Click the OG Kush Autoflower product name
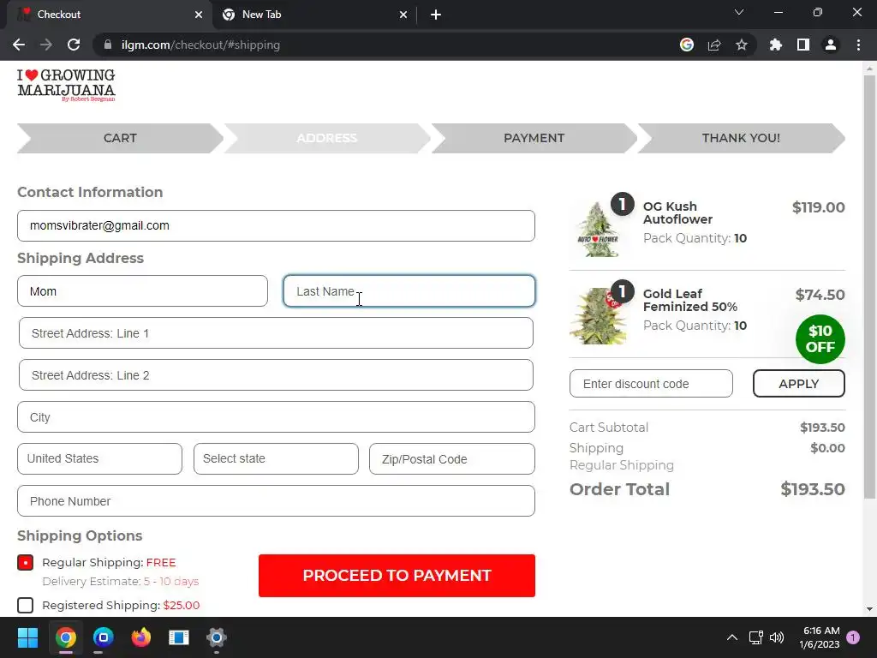Viewport: 877px width, 658px height. point(677,213)
